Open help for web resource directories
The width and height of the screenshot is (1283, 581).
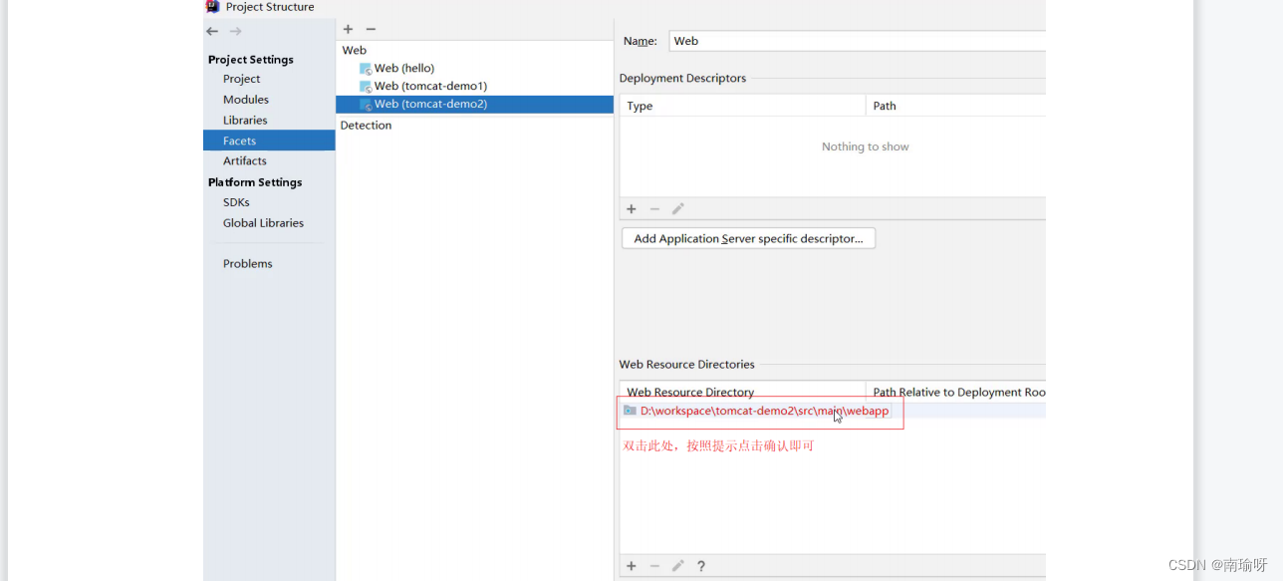point(701,566)
